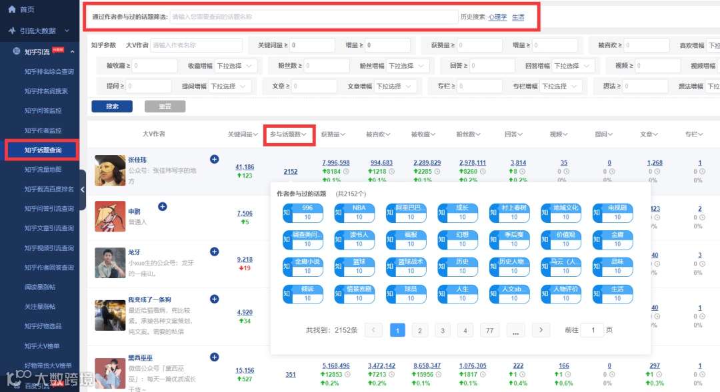Click the 大V作者 name input
The image size is (720, 392).
196,45
